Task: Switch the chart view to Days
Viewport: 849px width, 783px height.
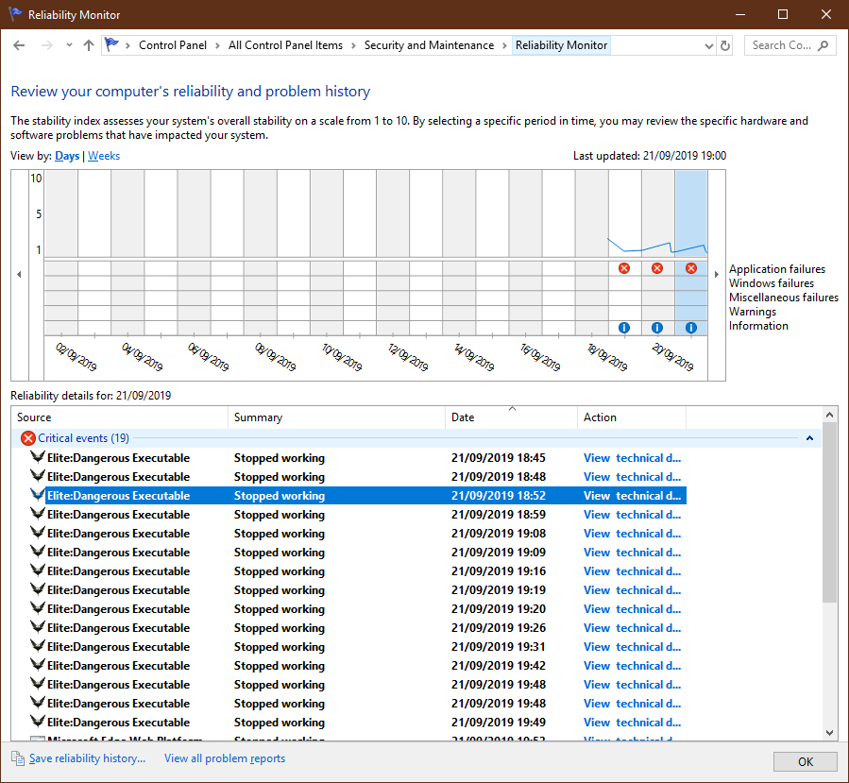Action: (x=67, y=156)
